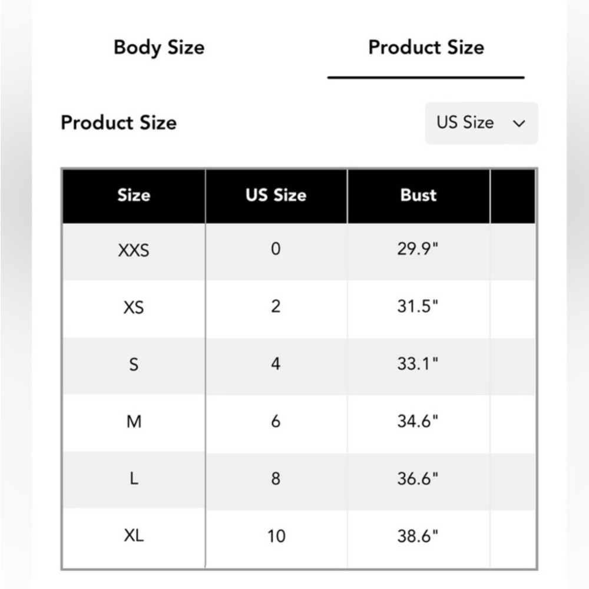Screen dimensions: 589x589
Task: Click the US Size column header
Action: click(276, 196)
